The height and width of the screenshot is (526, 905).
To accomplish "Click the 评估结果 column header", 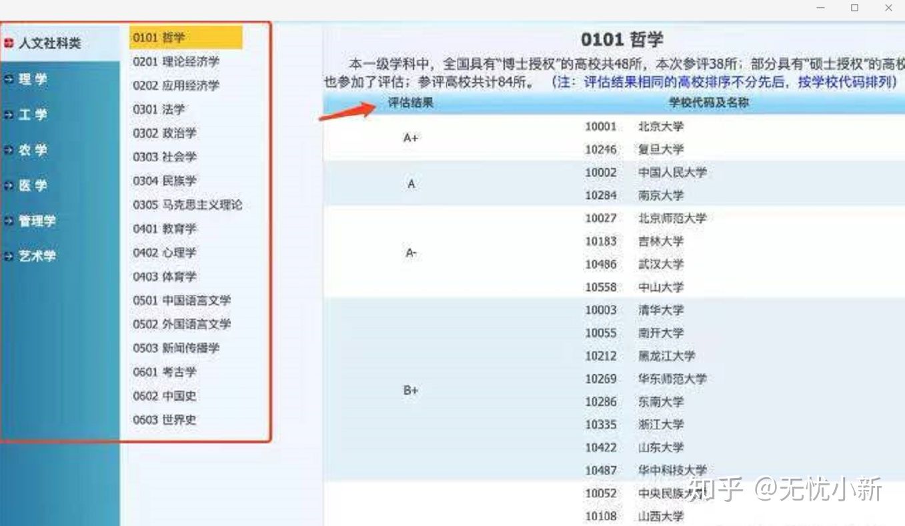I will point(409,103).
